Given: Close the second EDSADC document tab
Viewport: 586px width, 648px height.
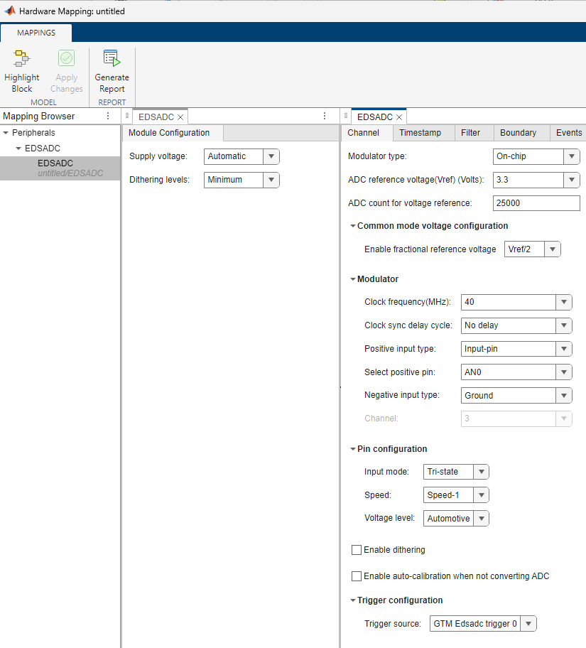Looking at the screenshot, I should [x=399, y=117].
